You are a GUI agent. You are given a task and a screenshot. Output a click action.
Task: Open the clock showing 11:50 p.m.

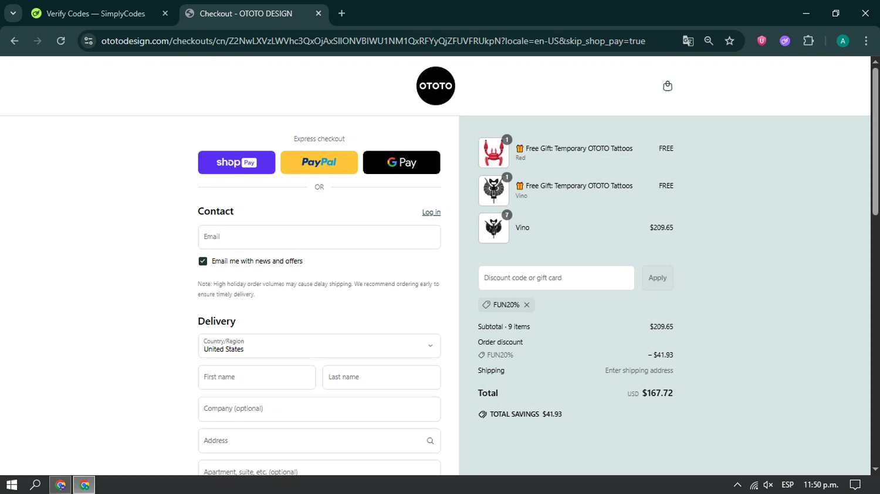[821, 485]
